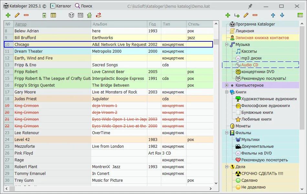Click the add child node icon above the tree
307x194 pixels.
[237, 15]
